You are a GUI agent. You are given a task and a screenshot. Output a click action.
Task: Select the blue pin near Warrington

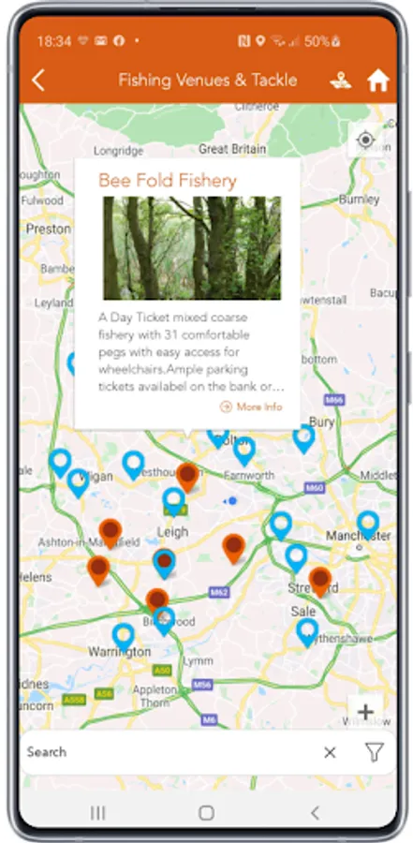coord(123,638)
